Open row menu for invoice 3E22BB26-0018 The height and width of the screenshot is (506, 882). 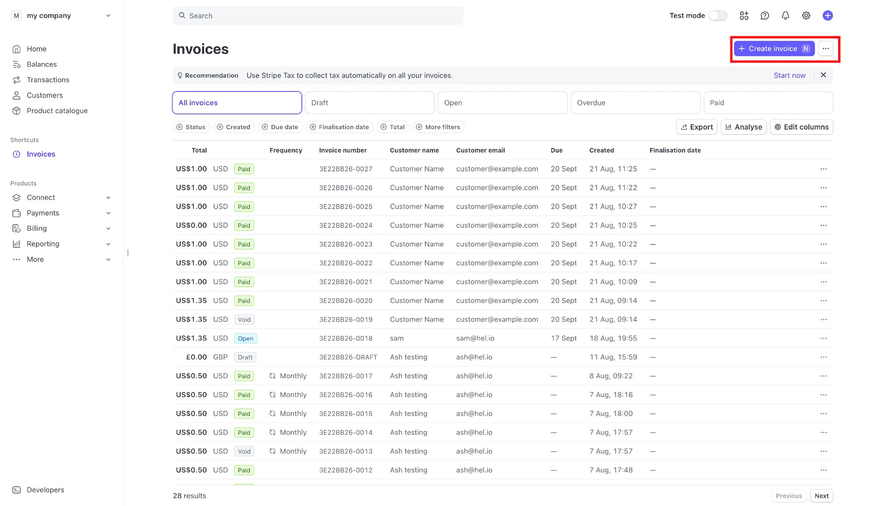click(x=823, y=338)
